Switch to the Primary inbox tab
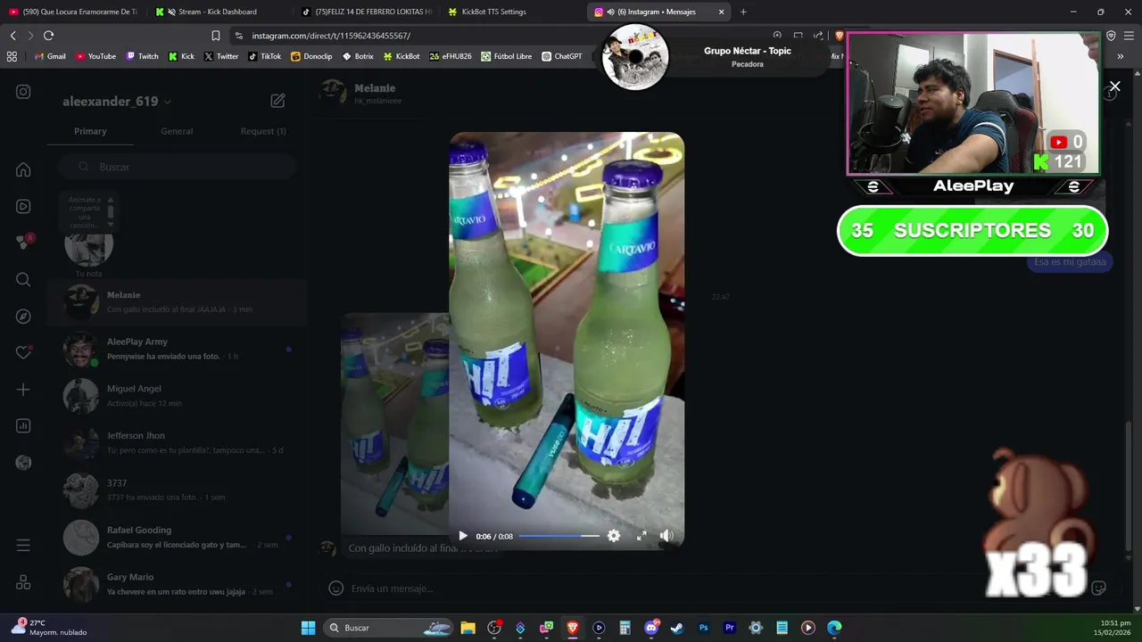The width and height of the screenshot is (1142, 642). coord(90,131)
